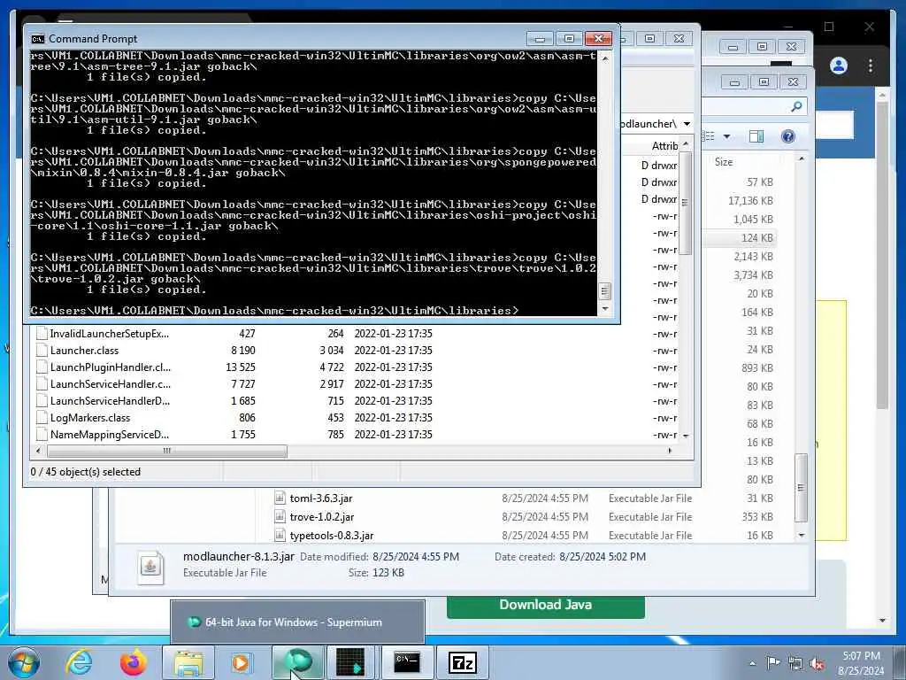
Task: Click the browser page scrollbar down arrow
Action: [x=882, y=621]
